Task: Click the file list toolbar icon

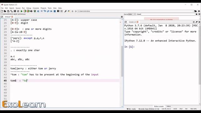Action: pos(15,11)
